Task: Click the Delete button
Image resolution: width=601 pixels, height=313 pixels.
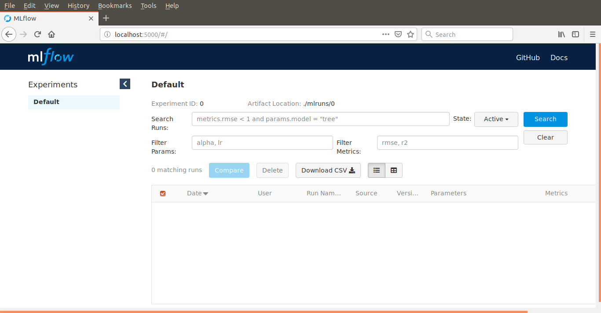Action: click(x=272, y=170)
